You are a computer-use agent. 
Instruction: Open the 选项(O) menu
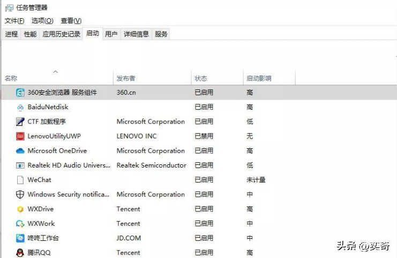(42, 21)
